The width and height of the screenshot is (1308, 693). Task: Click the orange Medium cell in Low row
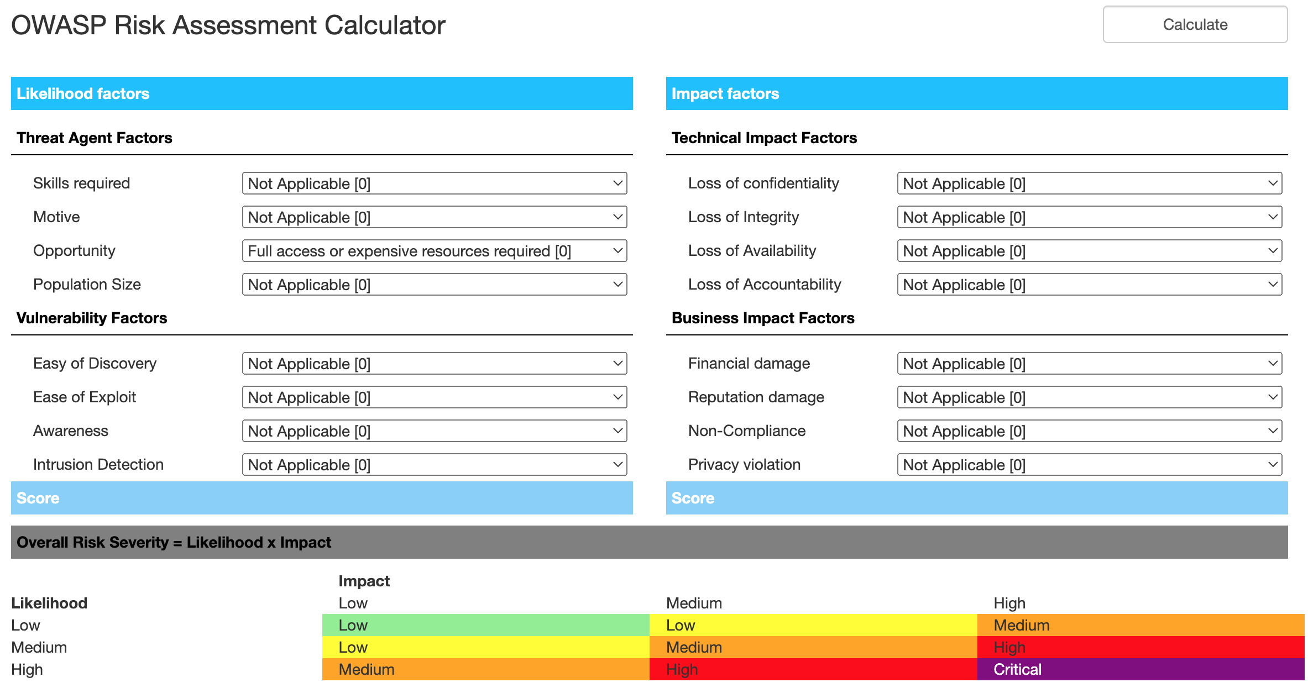click(1141, 625)
